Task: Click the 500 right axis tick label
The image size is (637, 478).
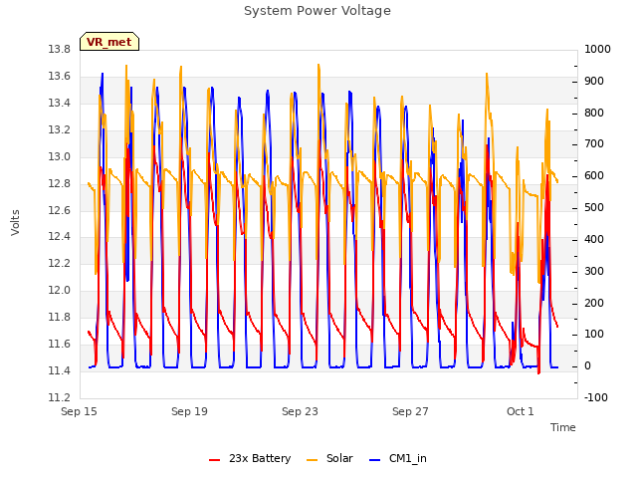Action: pyautogui.click(x=594, y=208)
